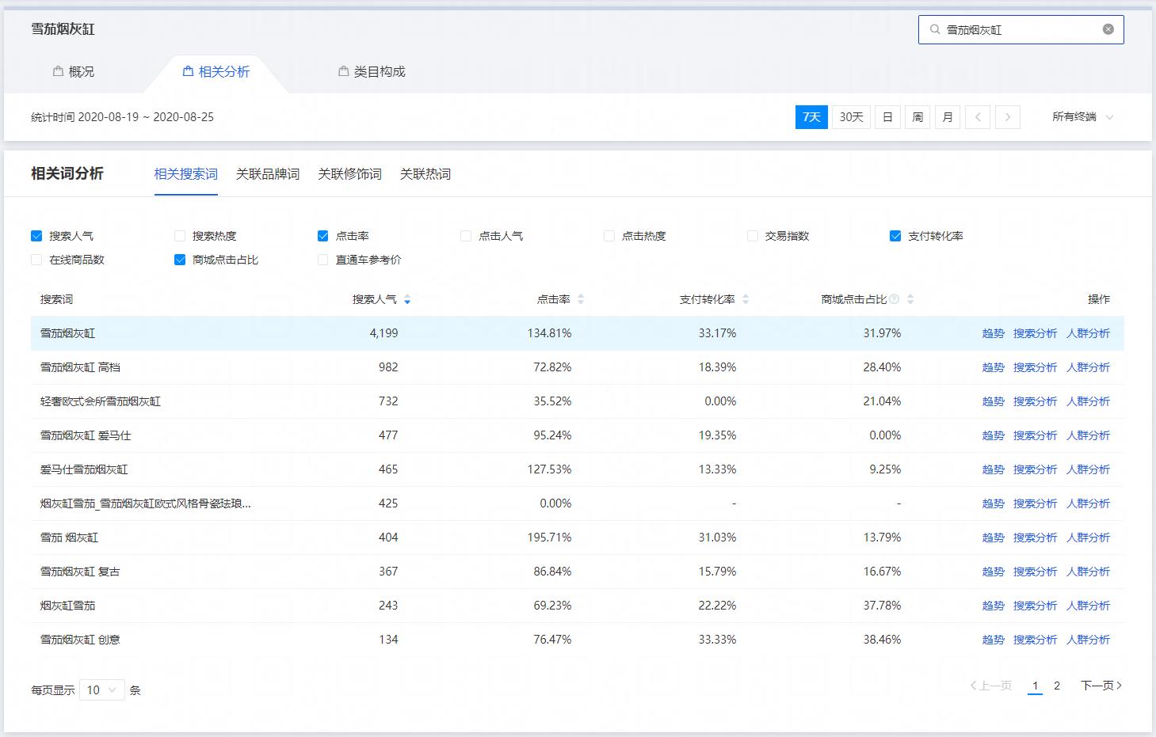The image size is (1156, 737).
Task: Uncheck the 支付转化率 checkbox
Action: [x=895, y=235]
